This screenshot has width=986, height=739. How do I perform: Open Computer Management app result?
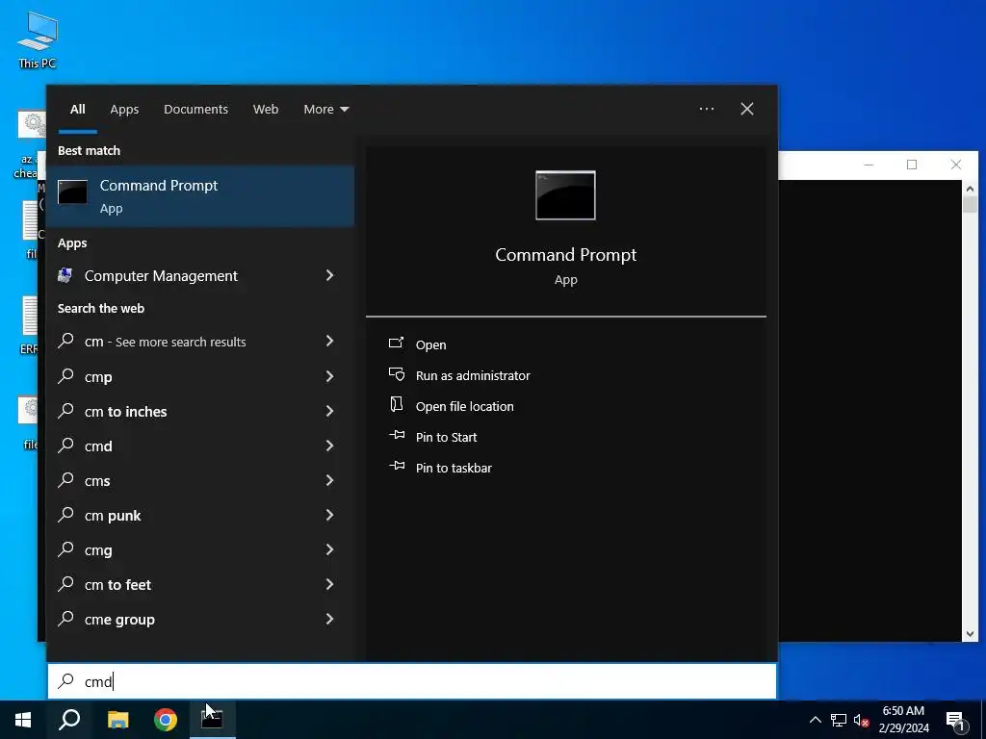161,276
